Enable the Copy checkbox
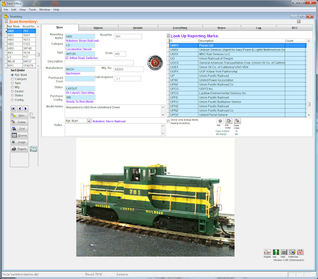 tap(31, 114)
